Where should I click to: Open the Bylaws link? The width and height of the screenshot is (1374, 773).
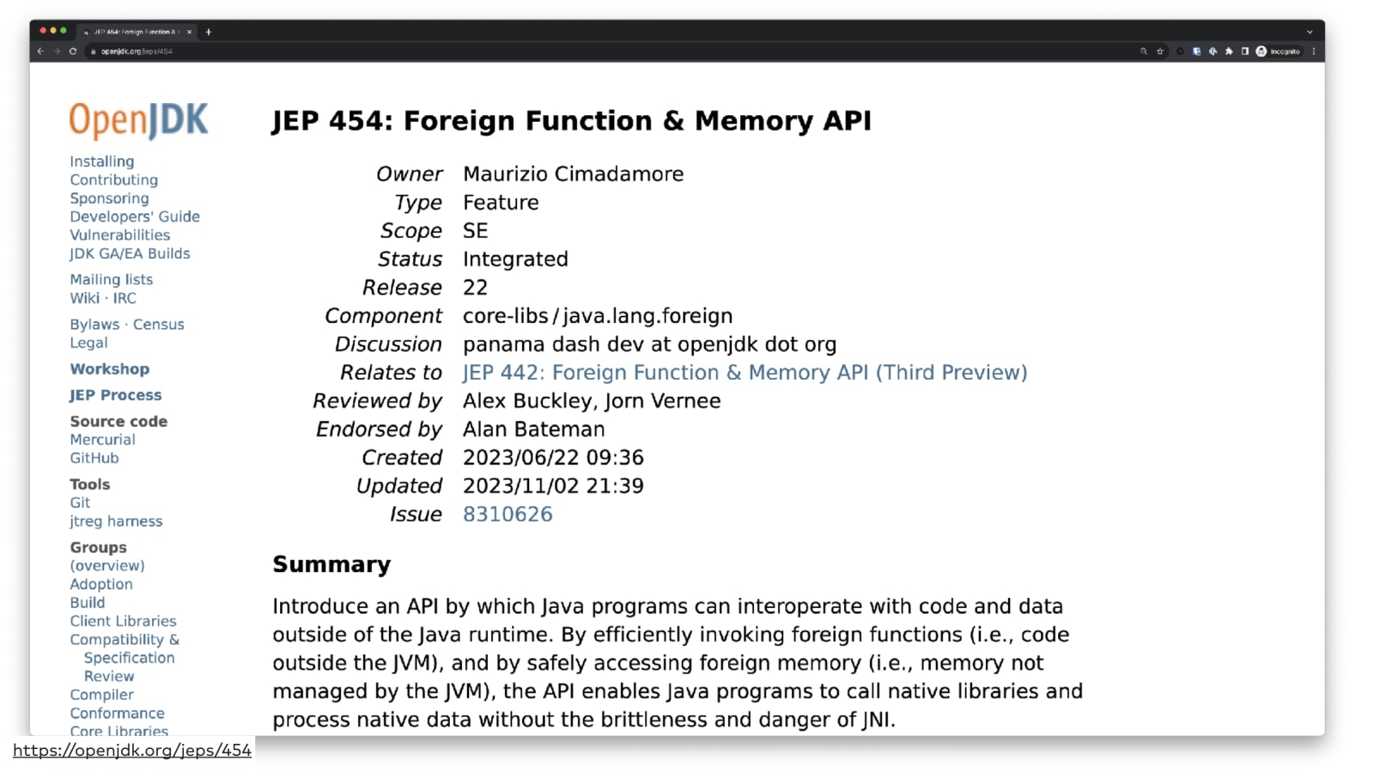(x=94, y=325)
